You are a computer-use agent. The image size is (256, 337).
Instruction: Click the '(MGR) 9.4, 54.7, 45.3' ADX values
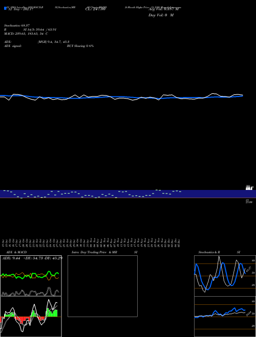(53, 42)
